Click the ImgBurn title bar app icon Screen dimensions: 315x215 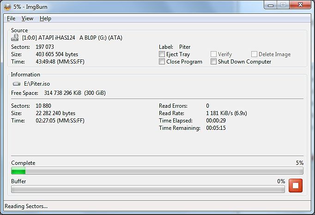pos(7,7)
